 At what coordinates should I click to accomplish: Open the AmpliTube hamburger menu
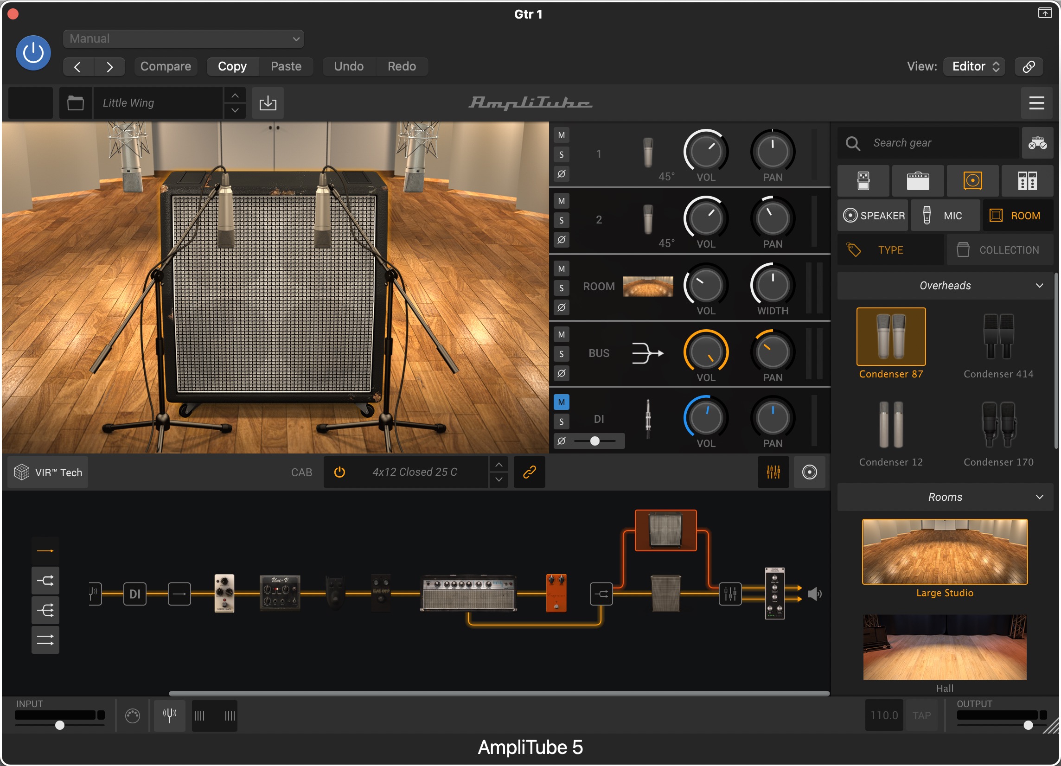click(1037, 103)
